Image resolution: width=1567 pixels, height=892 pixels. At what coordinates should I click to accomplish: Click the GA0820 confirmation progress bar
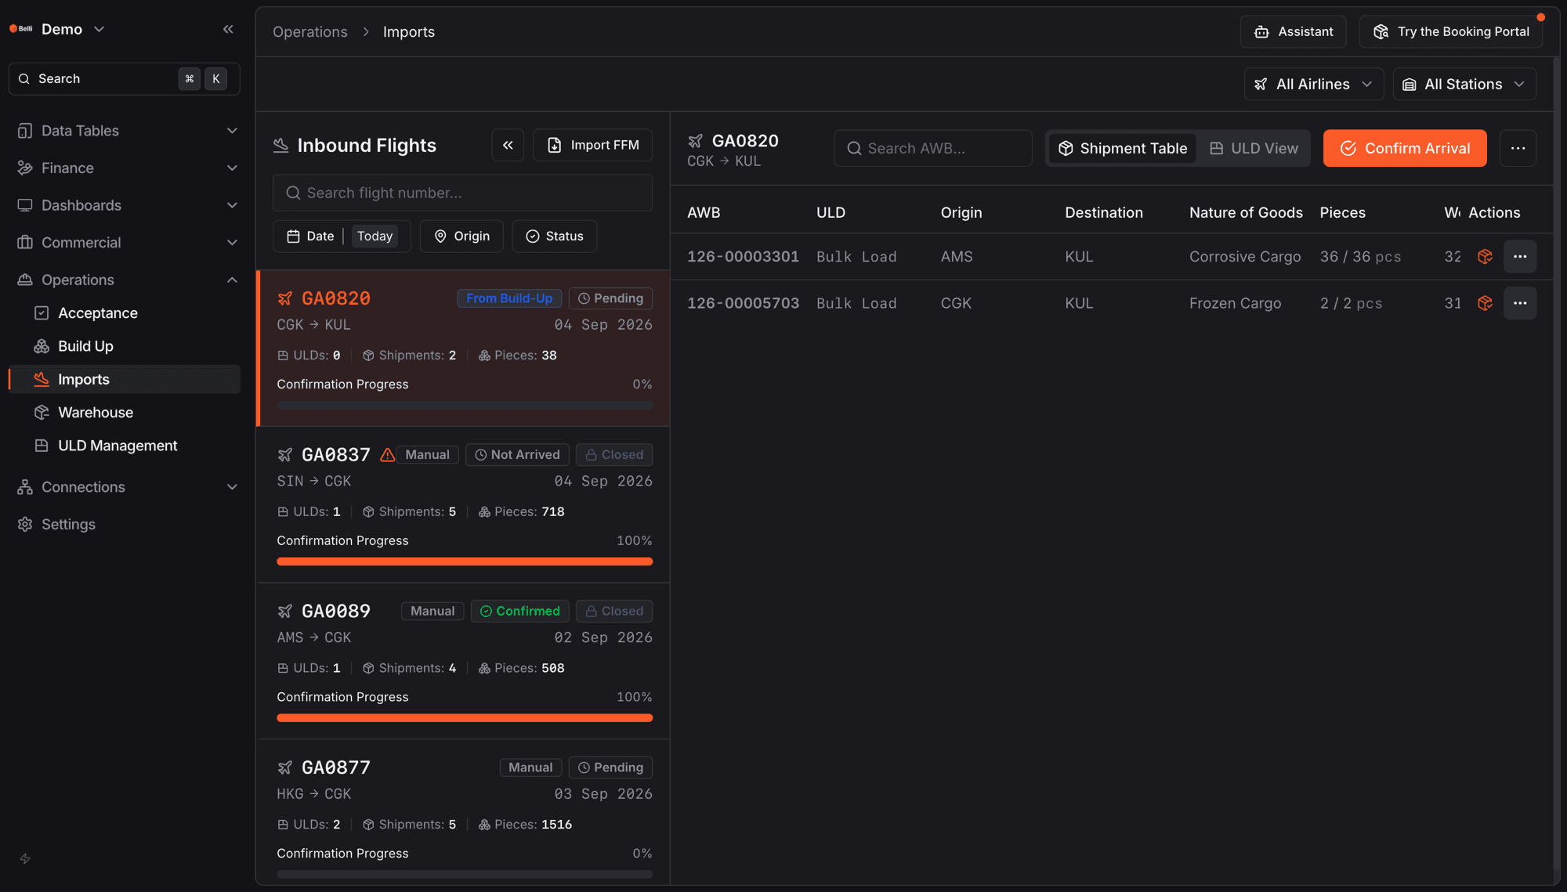[x=465, y=406]
